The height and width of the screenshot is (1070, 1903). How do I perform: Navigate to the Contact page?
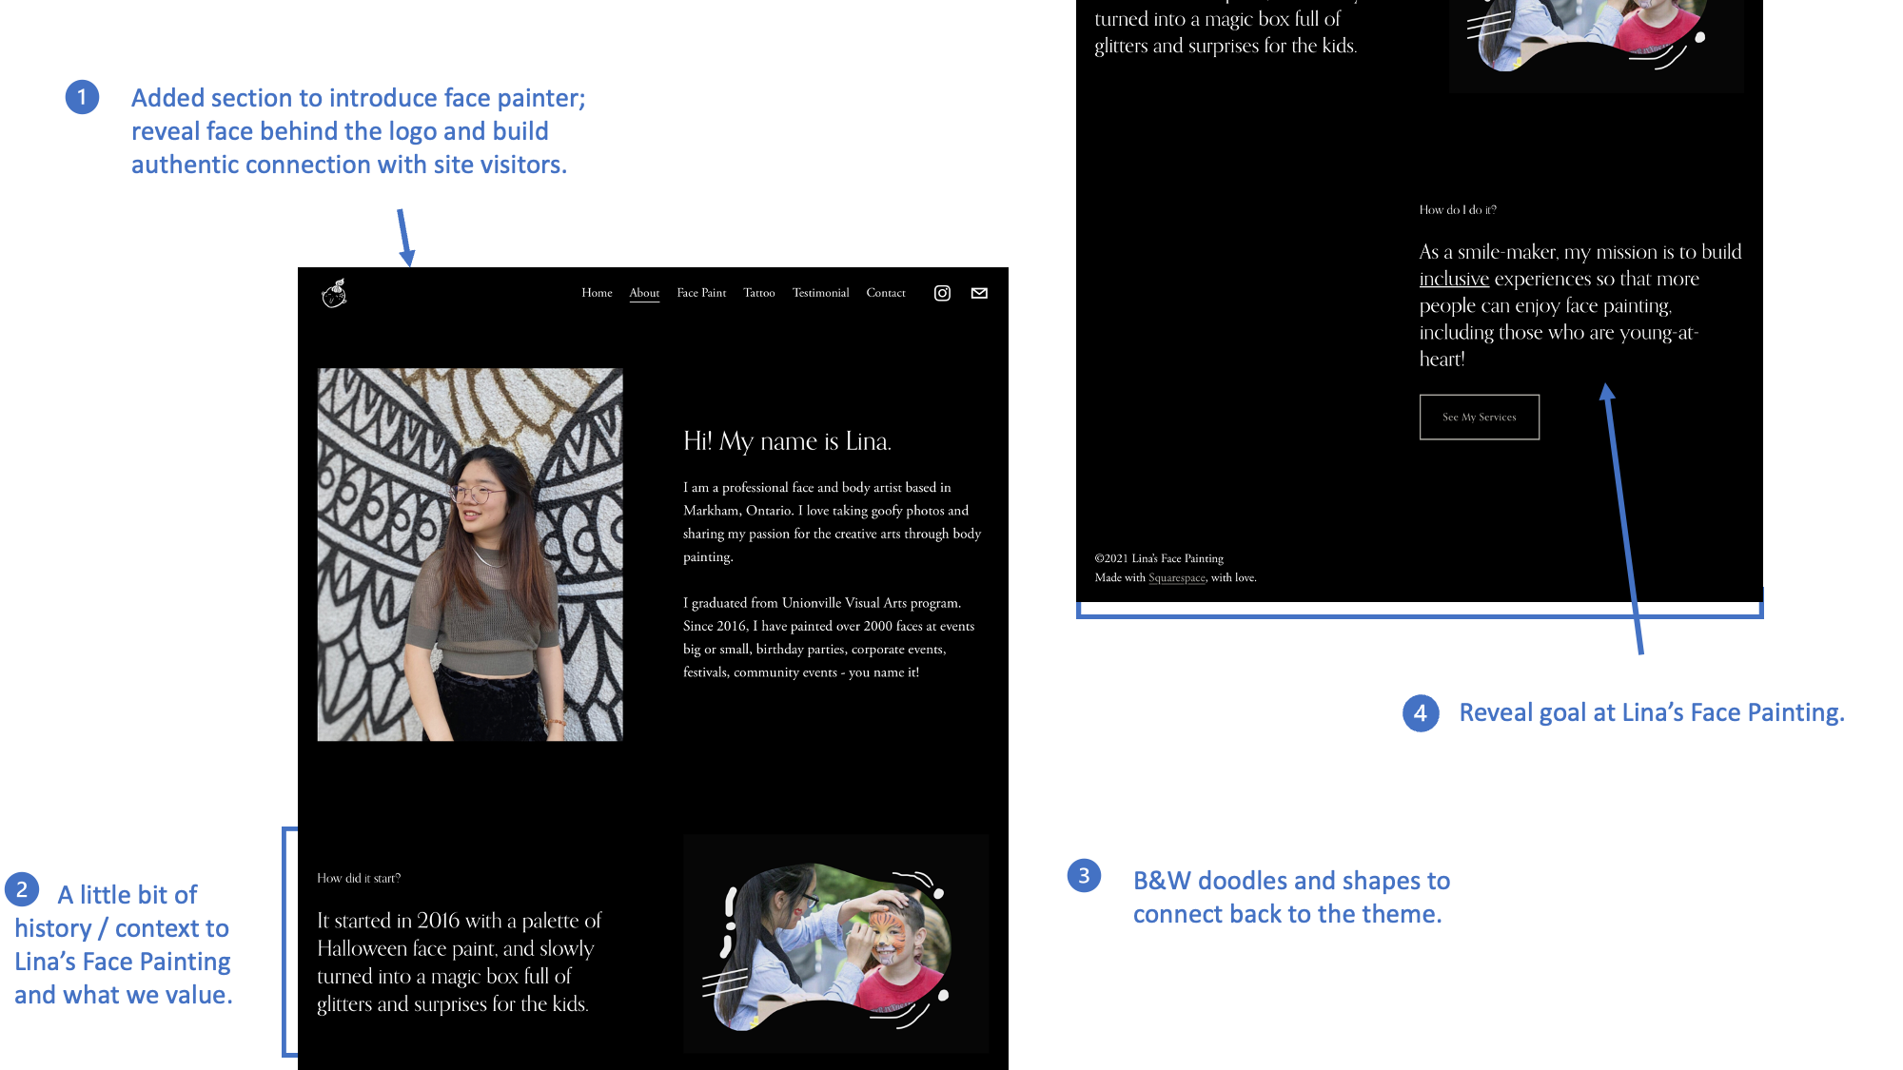pyautogui.click(x=885, y=293)
